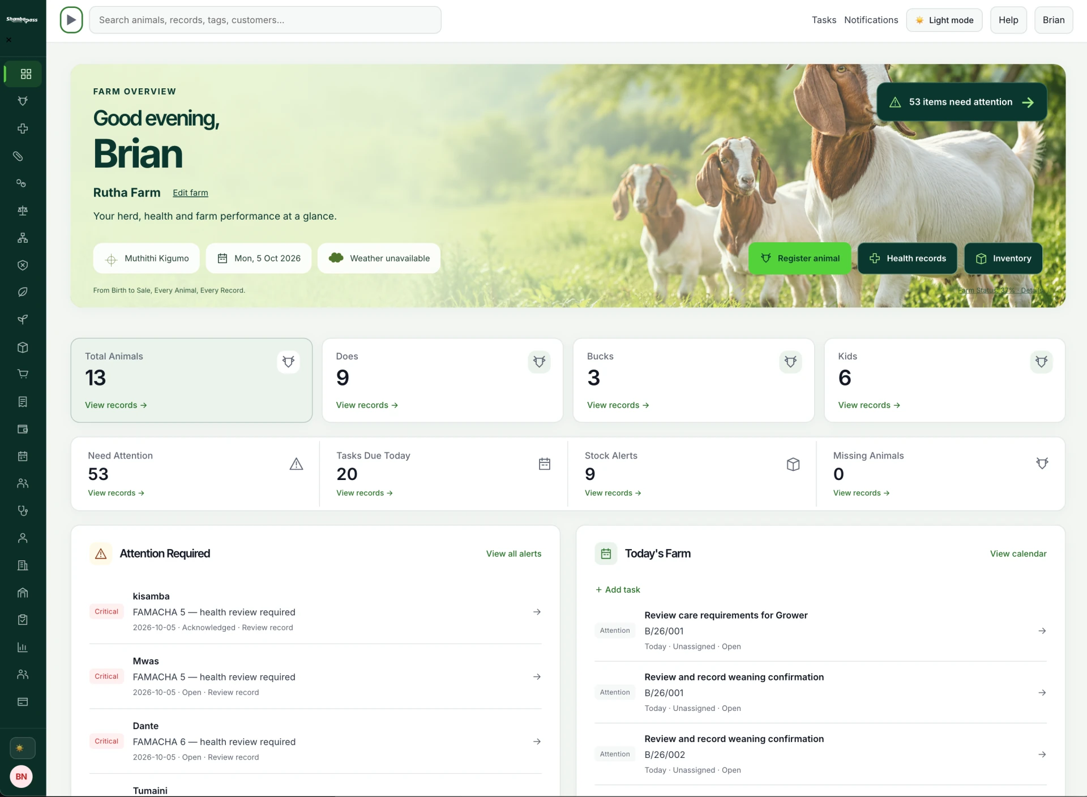Image resolution: width=1087 pixels, height=797 pixels.
Task: Click the Weather unavailable chip
Action: tap(379, 258)
